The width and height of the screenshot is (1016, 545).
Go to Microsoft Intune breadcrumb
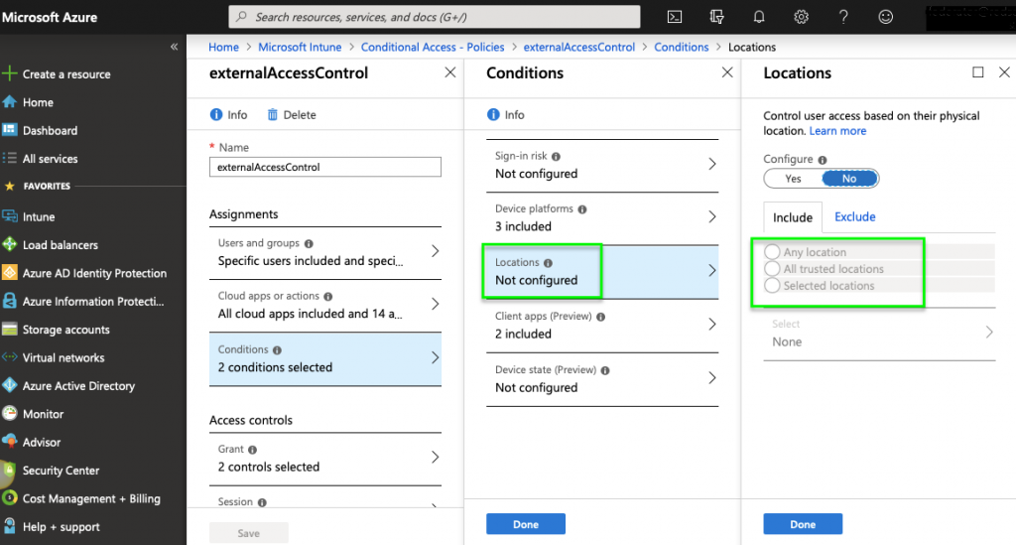point(300,47)
